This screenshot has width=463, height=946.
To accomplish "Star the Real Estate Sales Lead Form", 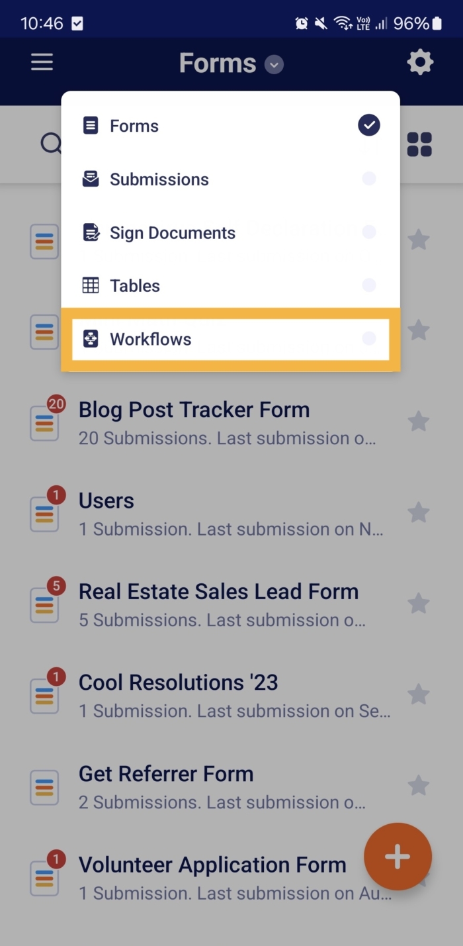I will click(418, 603).
